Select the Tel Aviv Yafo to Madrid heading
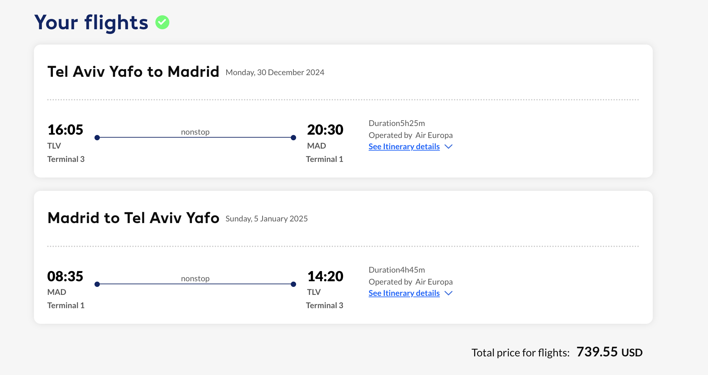The width and height of the screenshot is (708, 375). (x=133, y=71)
